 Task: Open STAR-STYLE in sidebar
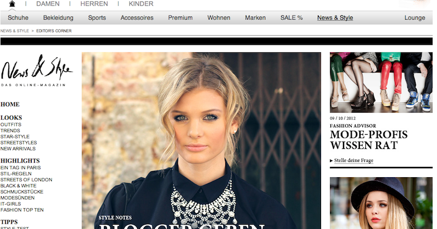(15, 137)
